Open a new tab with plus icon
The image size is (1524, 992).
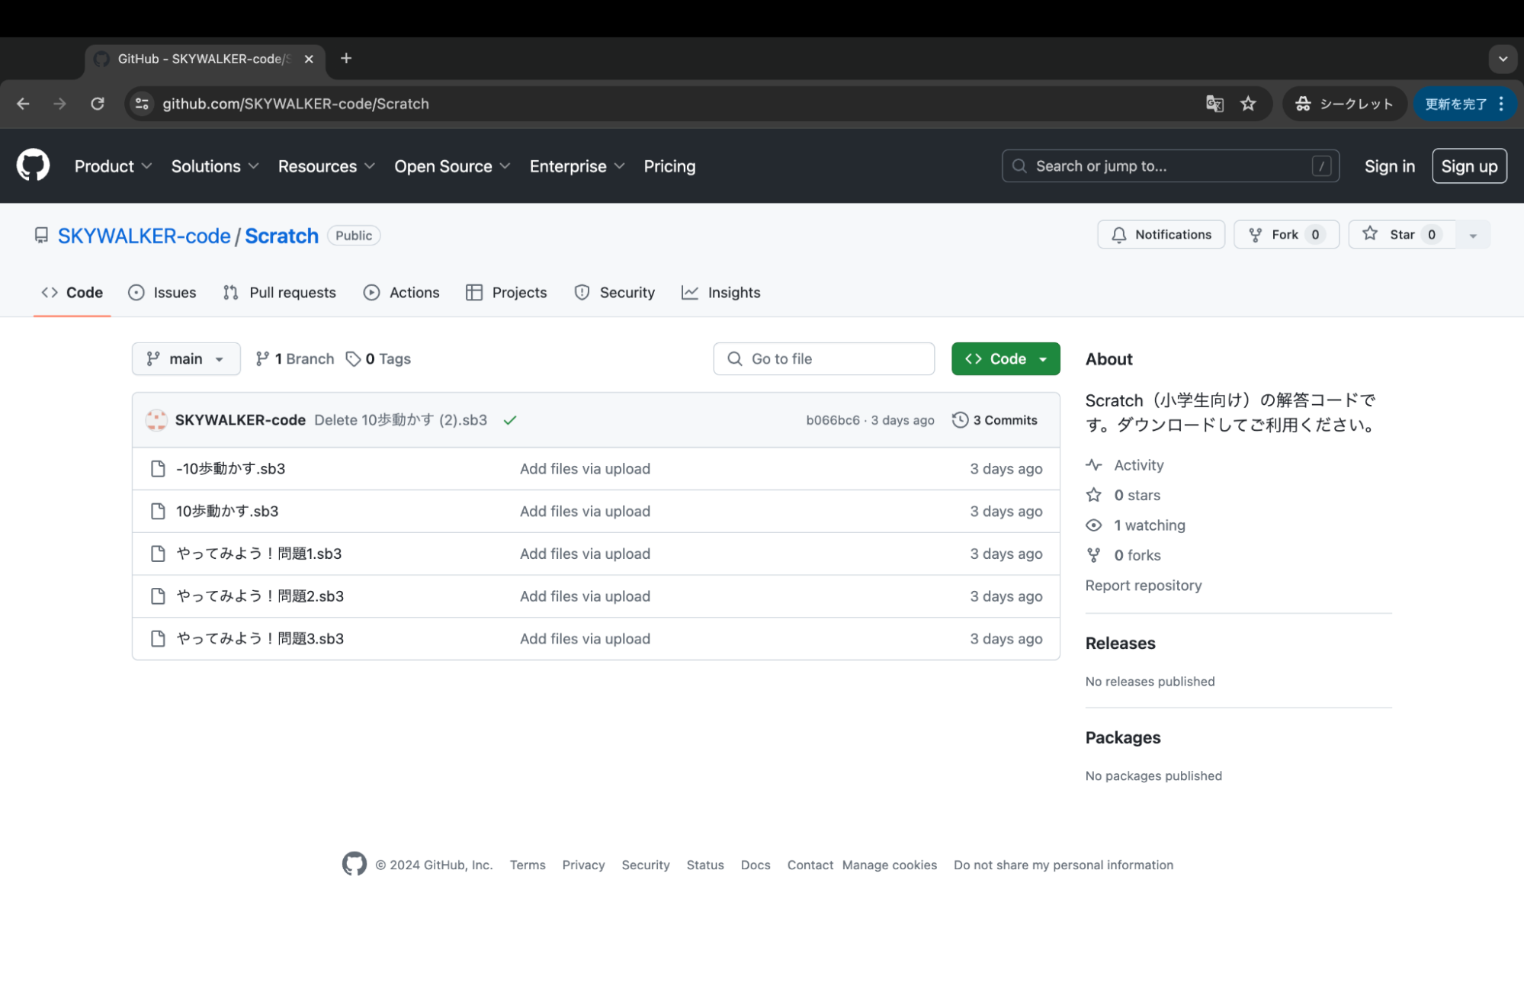pos(346,59)
